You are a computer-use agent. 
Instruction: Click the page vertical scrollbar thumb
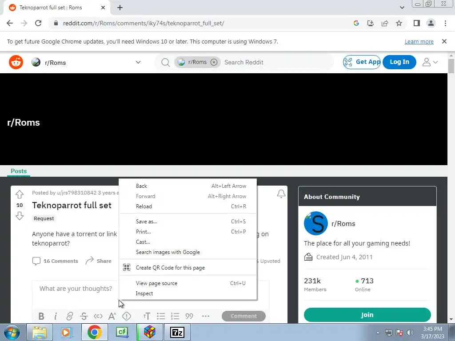(x=451, y=66)
